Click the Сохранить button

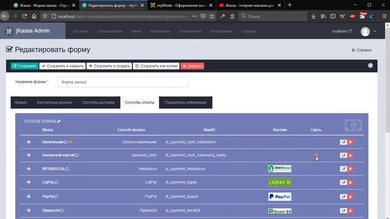point(24,66)
